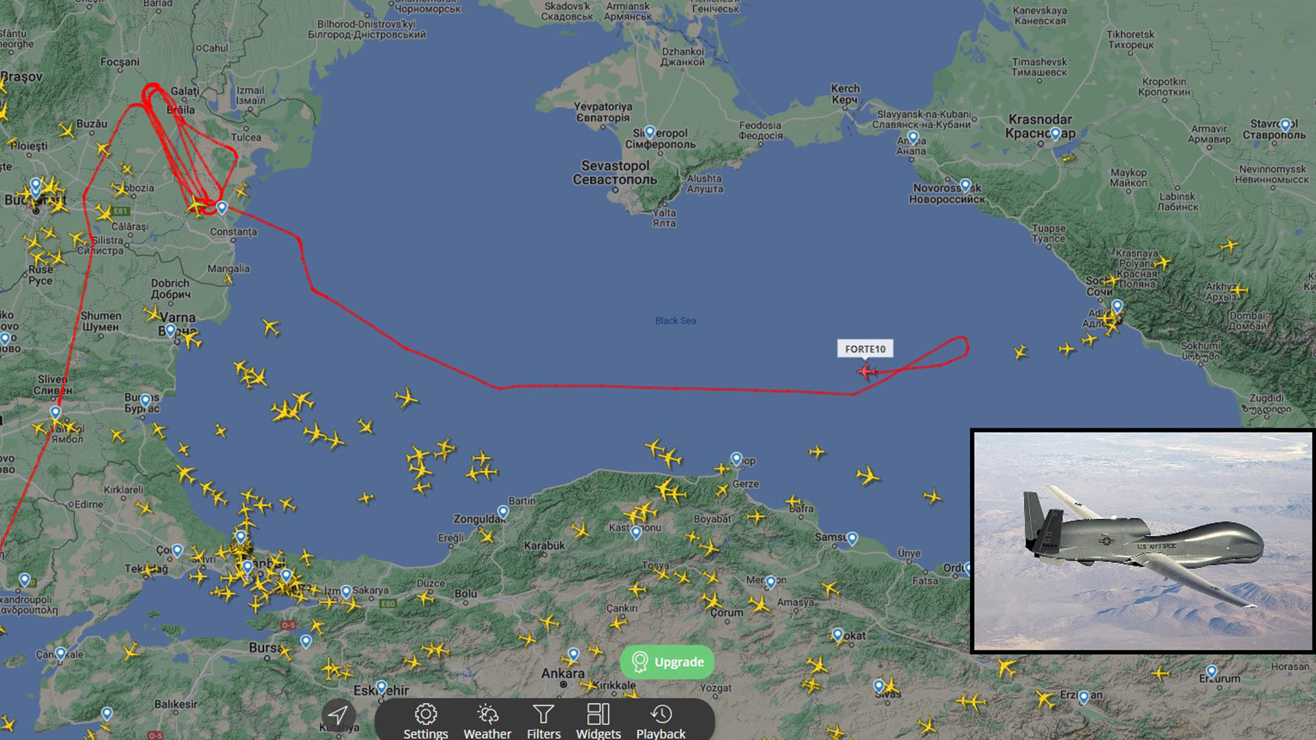The height and width of the screenshot is (740, 1316).
Task: Open the Weather layer icon
Action: coord(487,715)
